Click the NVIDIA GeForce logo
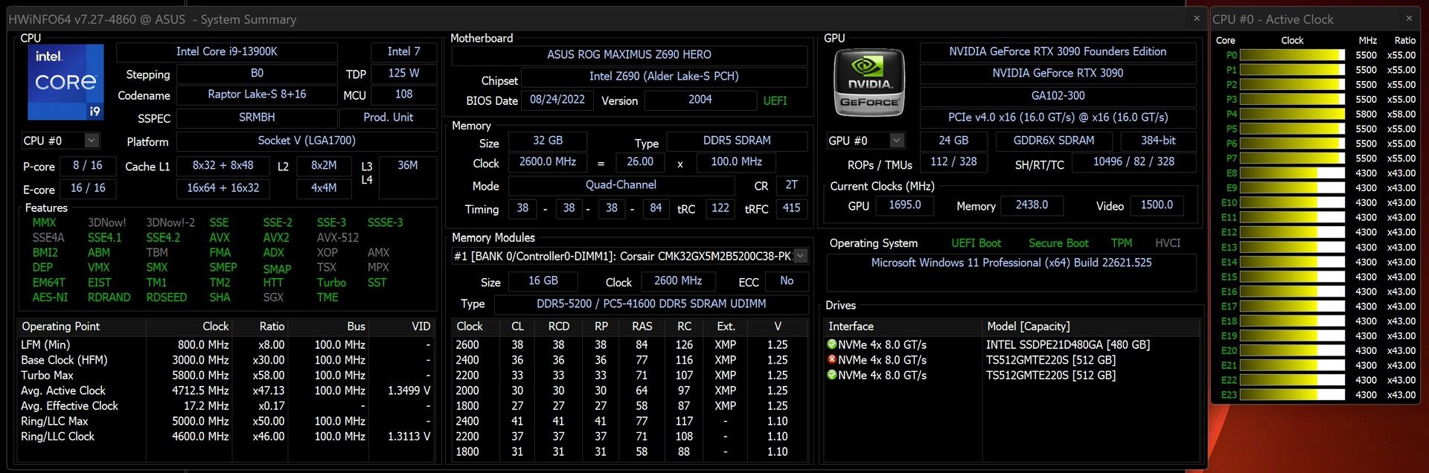The image size is (1429, 473). [869, 83]
